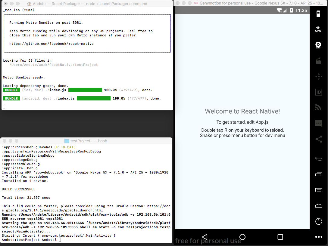Click the Genymotion sidebar Menu icon
328x246 pixels.
319,190
